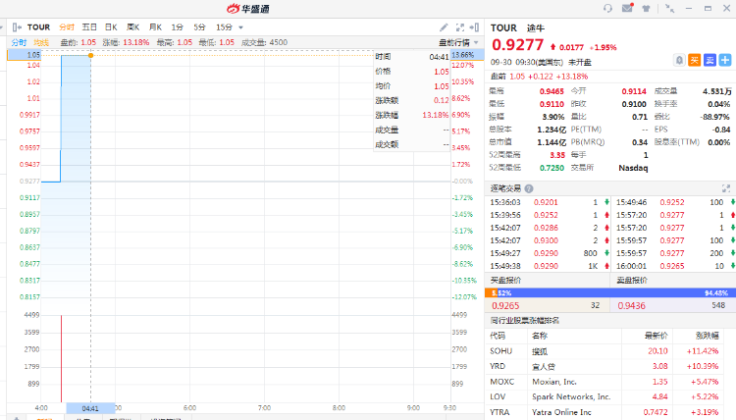Open the 15分 interval dropdown

pyautogui.click(x=230, y=26)
